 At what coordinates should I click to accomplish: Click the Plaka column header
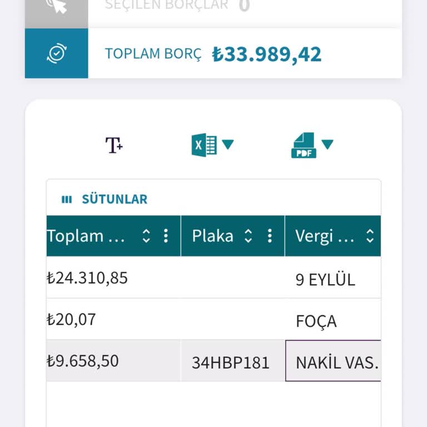[212, 236]
